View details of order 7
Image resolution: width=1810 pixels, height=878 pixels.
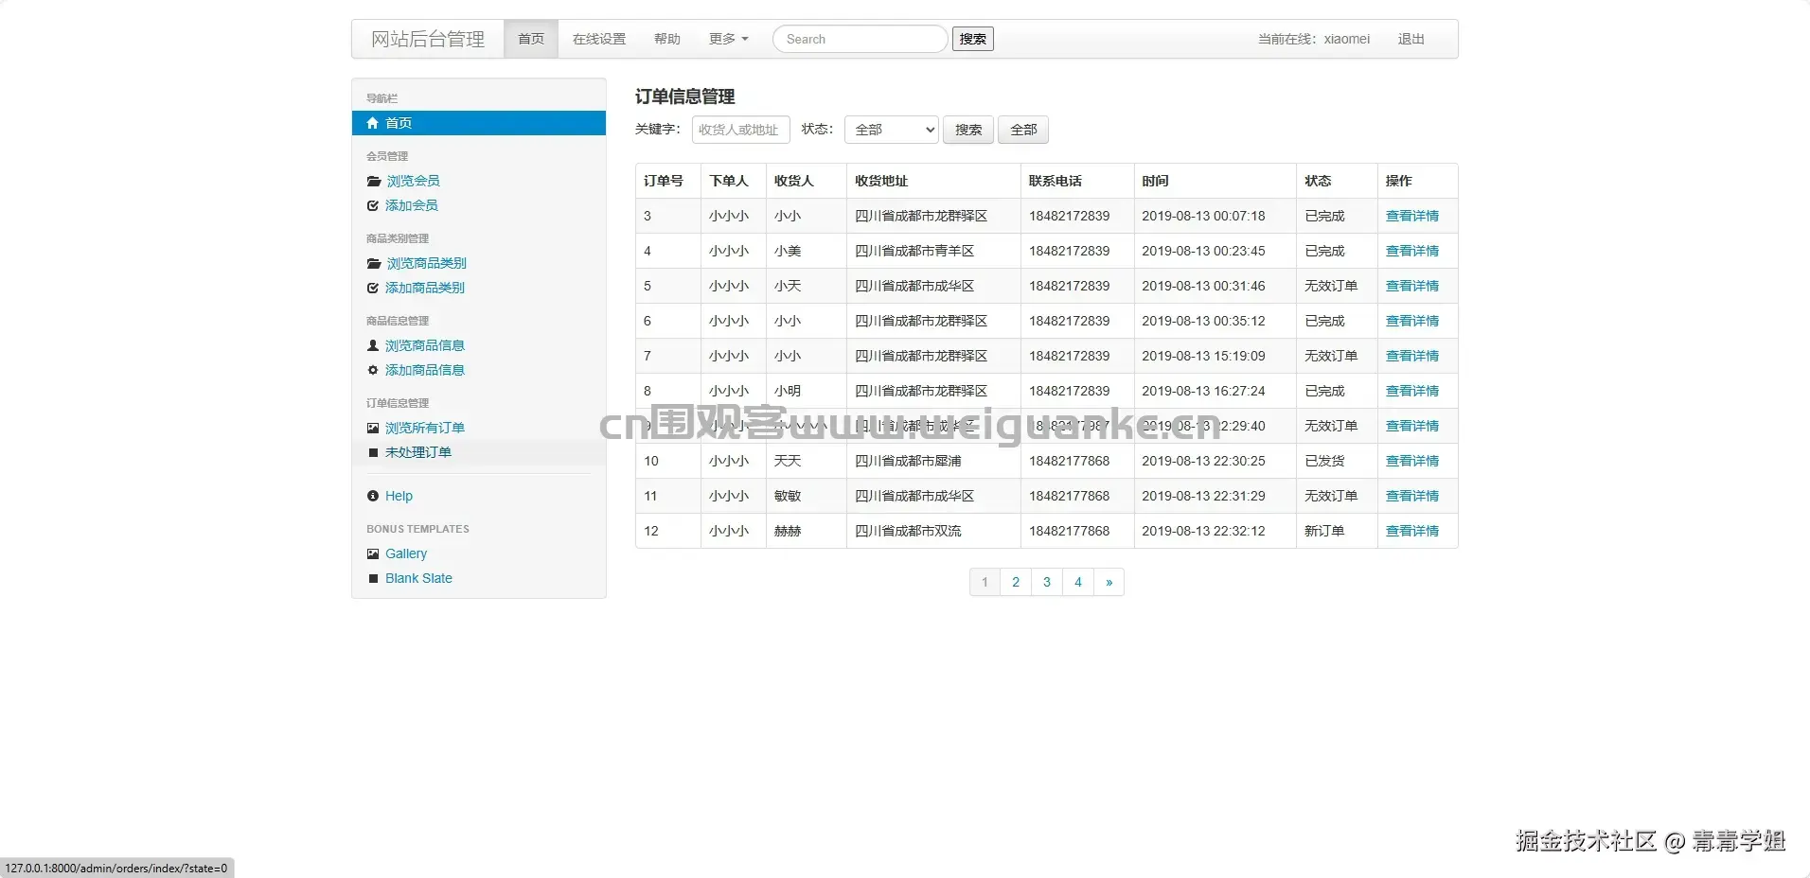coord(1411,356)
